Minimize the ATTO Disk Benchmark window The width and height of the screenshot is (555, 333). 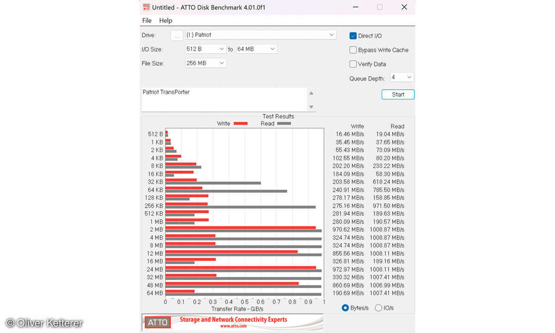356,7
